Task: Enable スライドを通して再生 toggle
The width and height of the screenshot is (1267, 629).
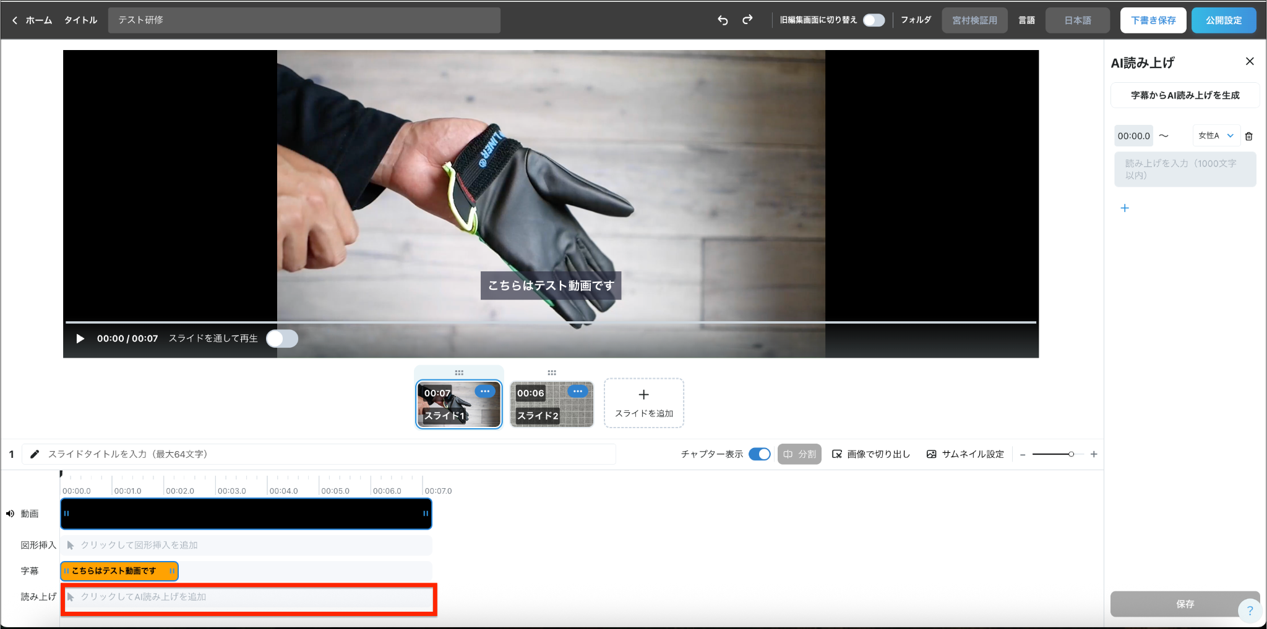Action: click(282, 339)
